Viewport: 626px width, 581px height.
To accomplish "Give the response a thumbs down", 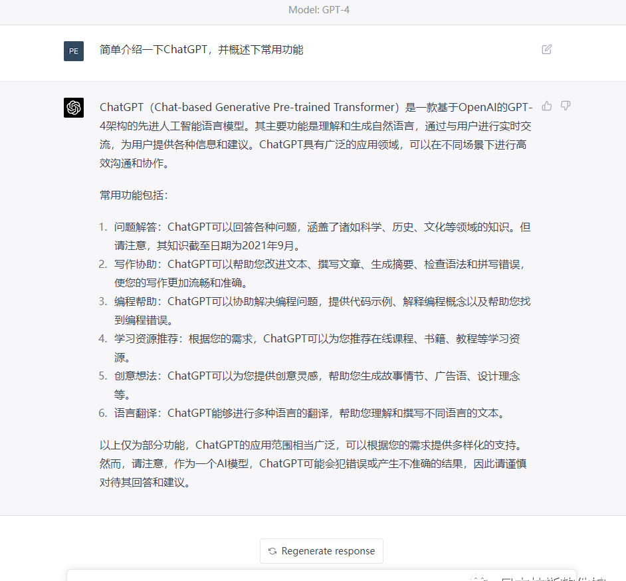I will (566, 106).
